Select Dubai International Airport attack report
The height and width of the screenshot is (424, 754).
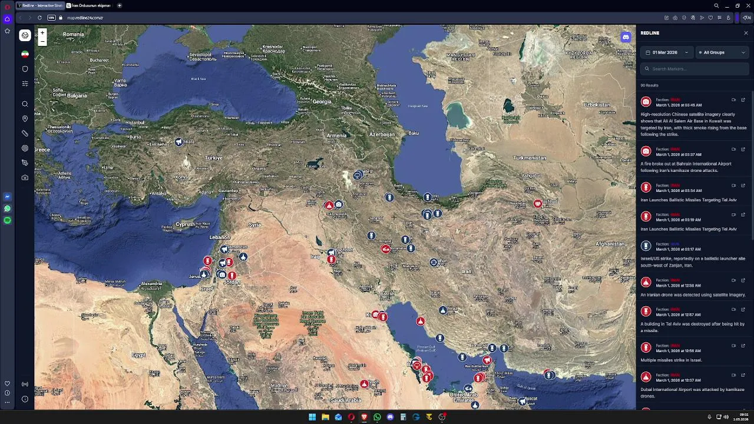tap(693, 385)
